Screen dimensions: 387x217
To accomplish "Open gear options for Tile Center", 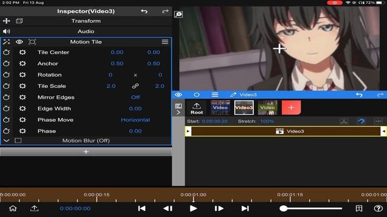I will click(22, 52).
